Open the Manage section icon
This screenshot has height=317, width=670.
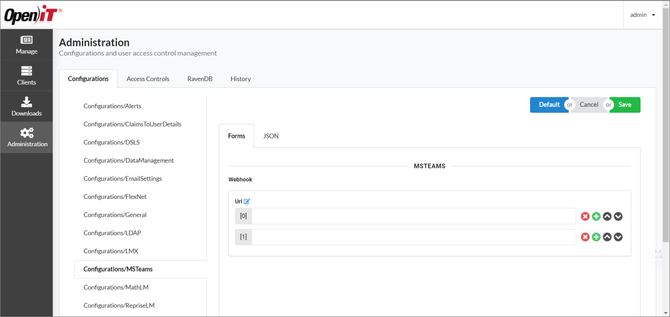click(x=26, y=44)
